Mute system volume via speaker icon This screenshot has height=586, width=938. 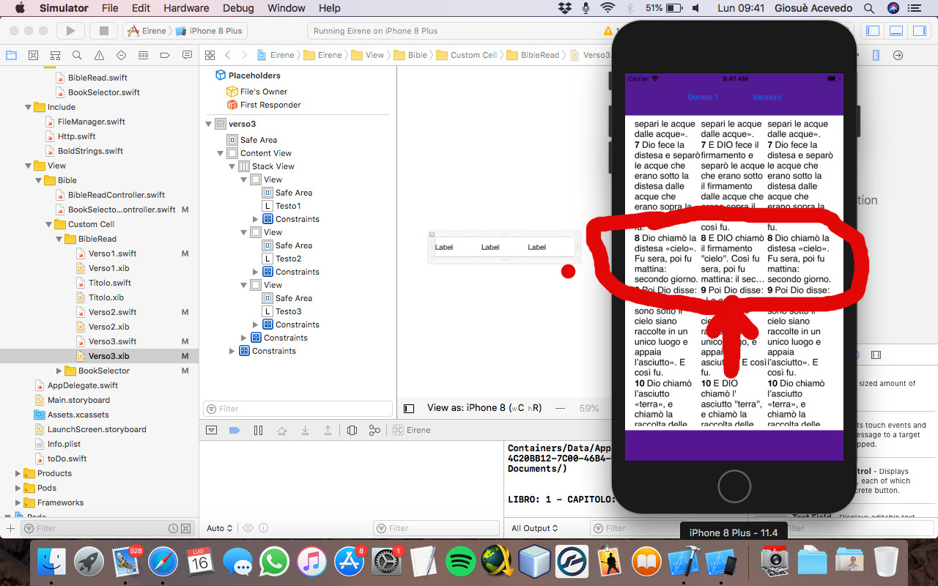coord(695,8)
